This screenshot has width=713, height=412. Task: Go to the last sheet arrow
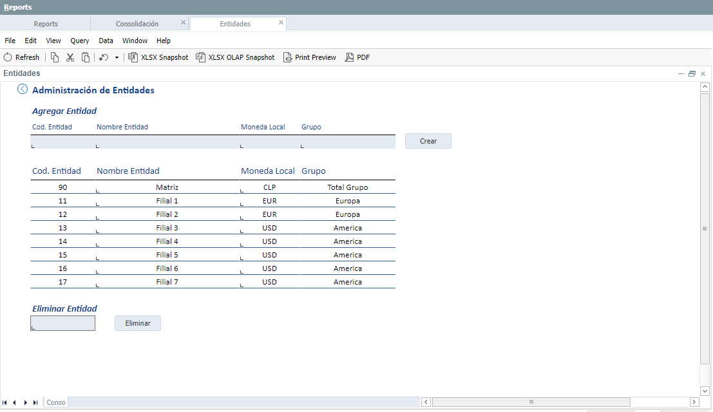35,402
